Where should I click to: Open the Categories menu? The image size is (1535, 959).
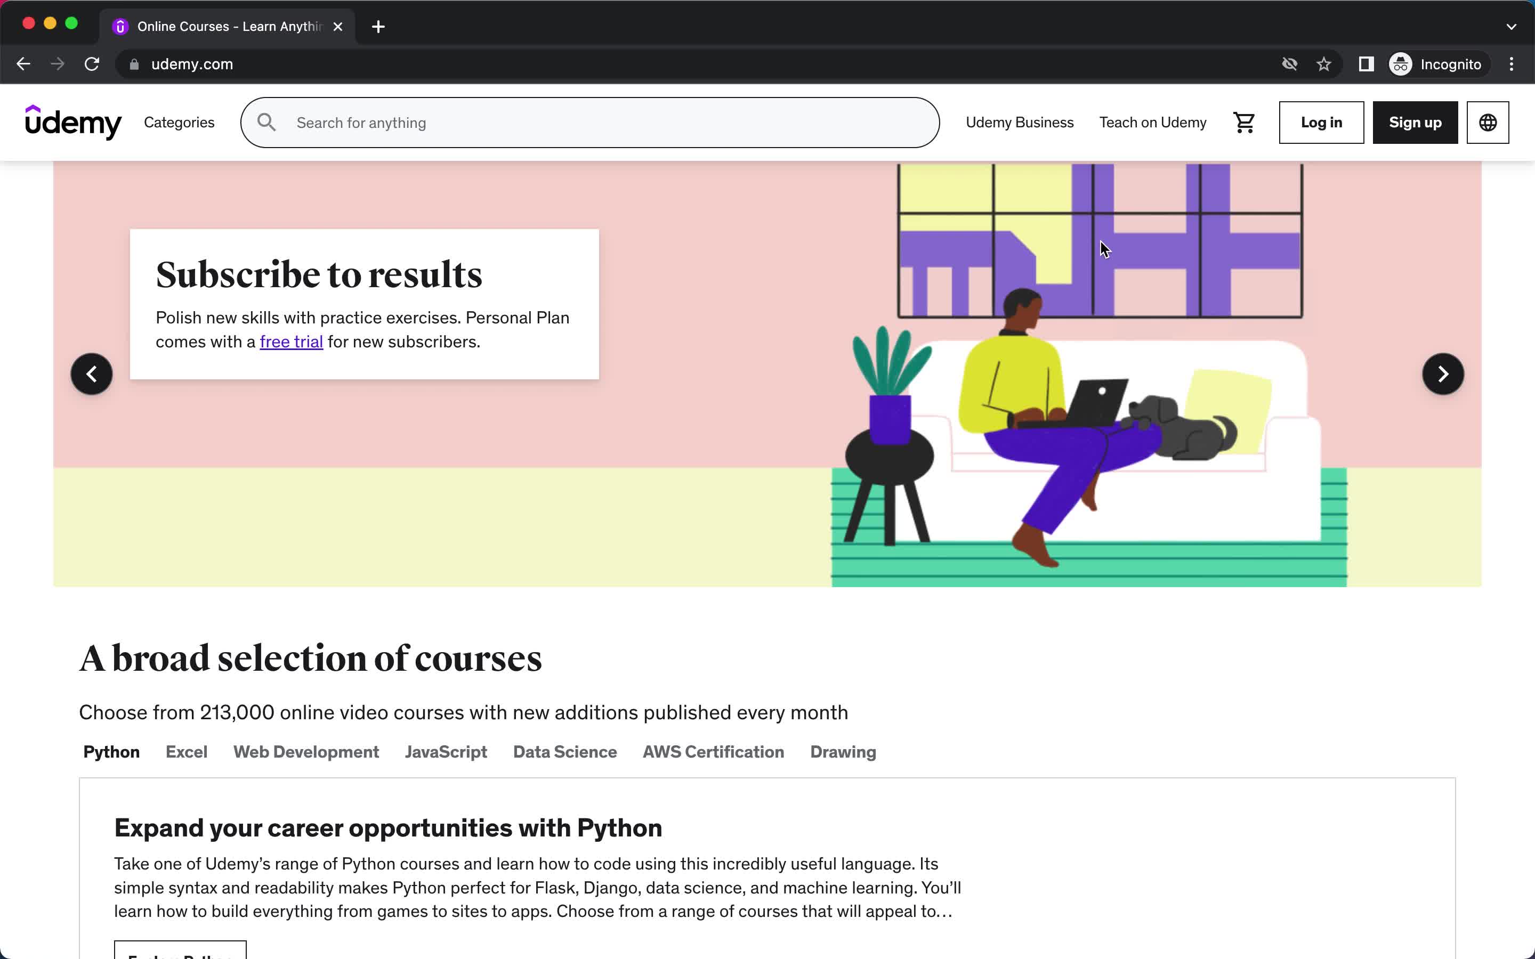(x=179, y=123)
